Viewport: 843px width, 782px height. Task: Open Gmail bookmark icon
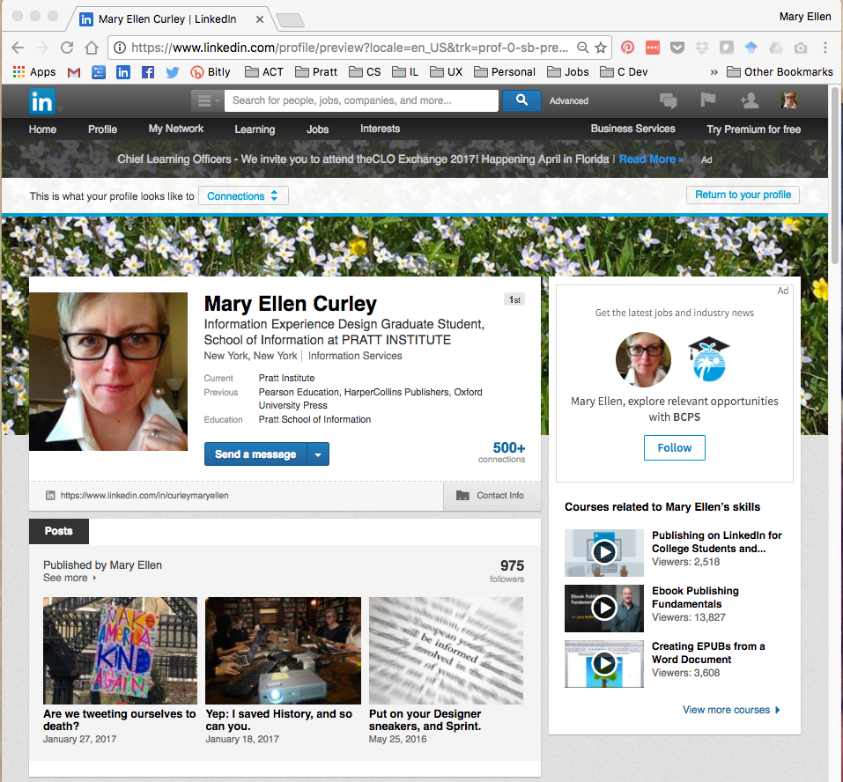[x=74, y=72]
